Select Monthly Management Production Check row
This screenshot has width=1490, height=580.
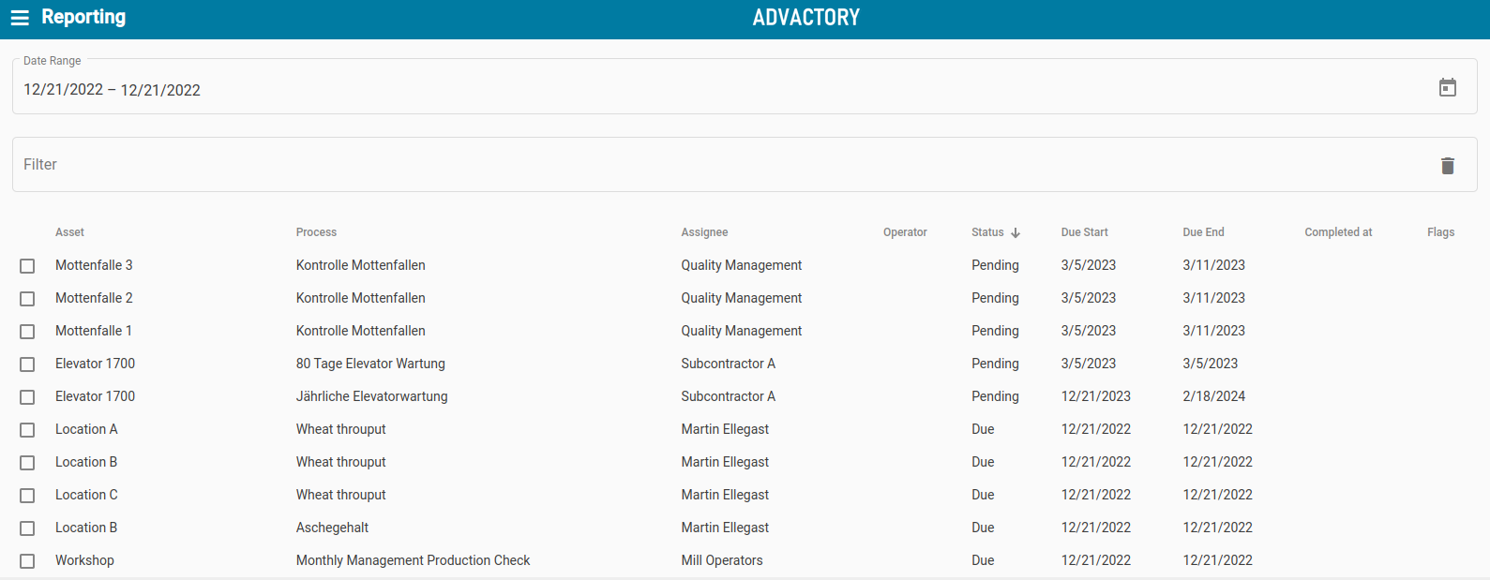point(413,560)
